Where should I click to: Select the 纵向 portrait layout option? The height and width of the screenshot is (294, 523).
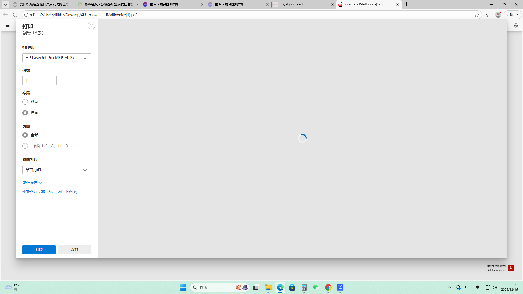25,102
